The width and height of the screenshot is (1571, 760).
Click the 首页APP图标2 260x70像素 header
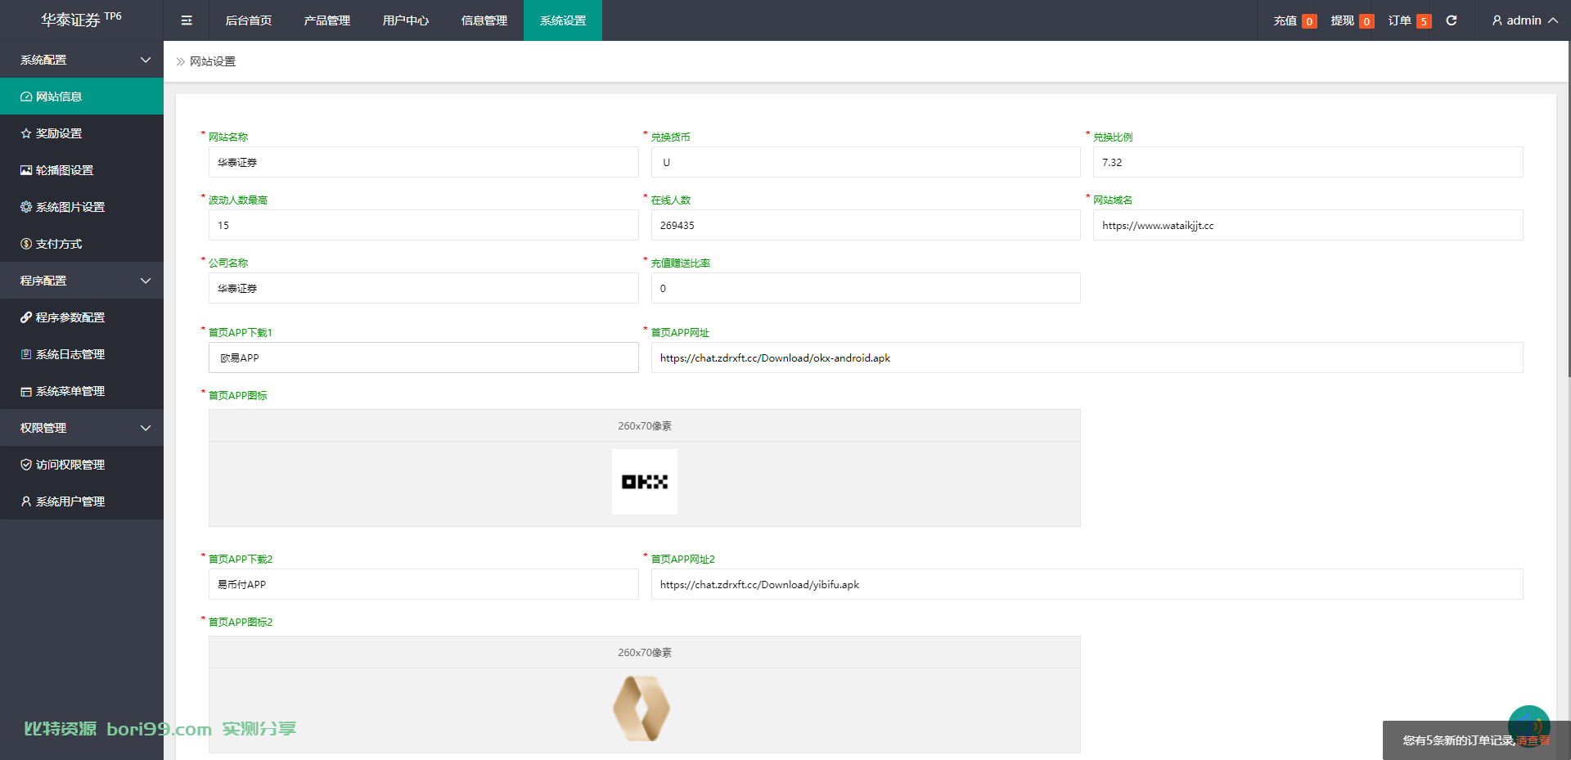point(645,652)
